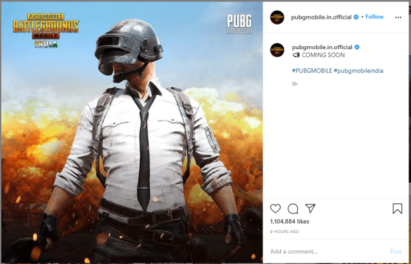The image size is (411, 264).
Task: Save post with the bookmark icon
Action: click(397, 209)
